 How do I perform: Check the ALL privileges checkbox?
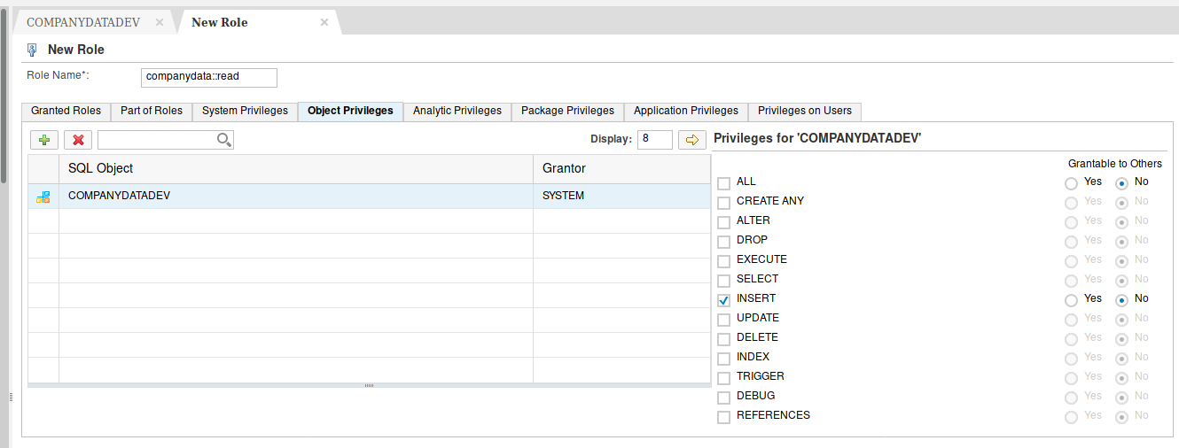pyautogui.click(x=723, y=183)
